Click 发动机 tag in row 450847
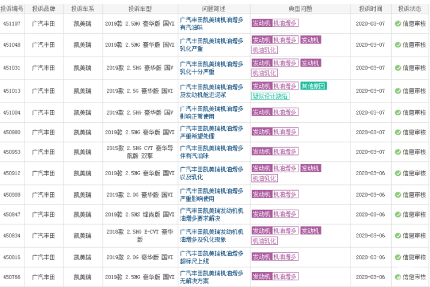The height and width of the screenshot is (287, 430). pos(261,214)
